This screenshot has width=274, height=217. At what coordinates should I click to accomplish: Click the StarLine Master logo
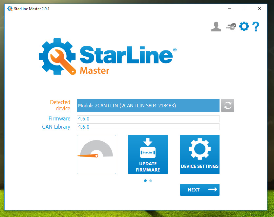pyautogui.click(x=108, y=57)
